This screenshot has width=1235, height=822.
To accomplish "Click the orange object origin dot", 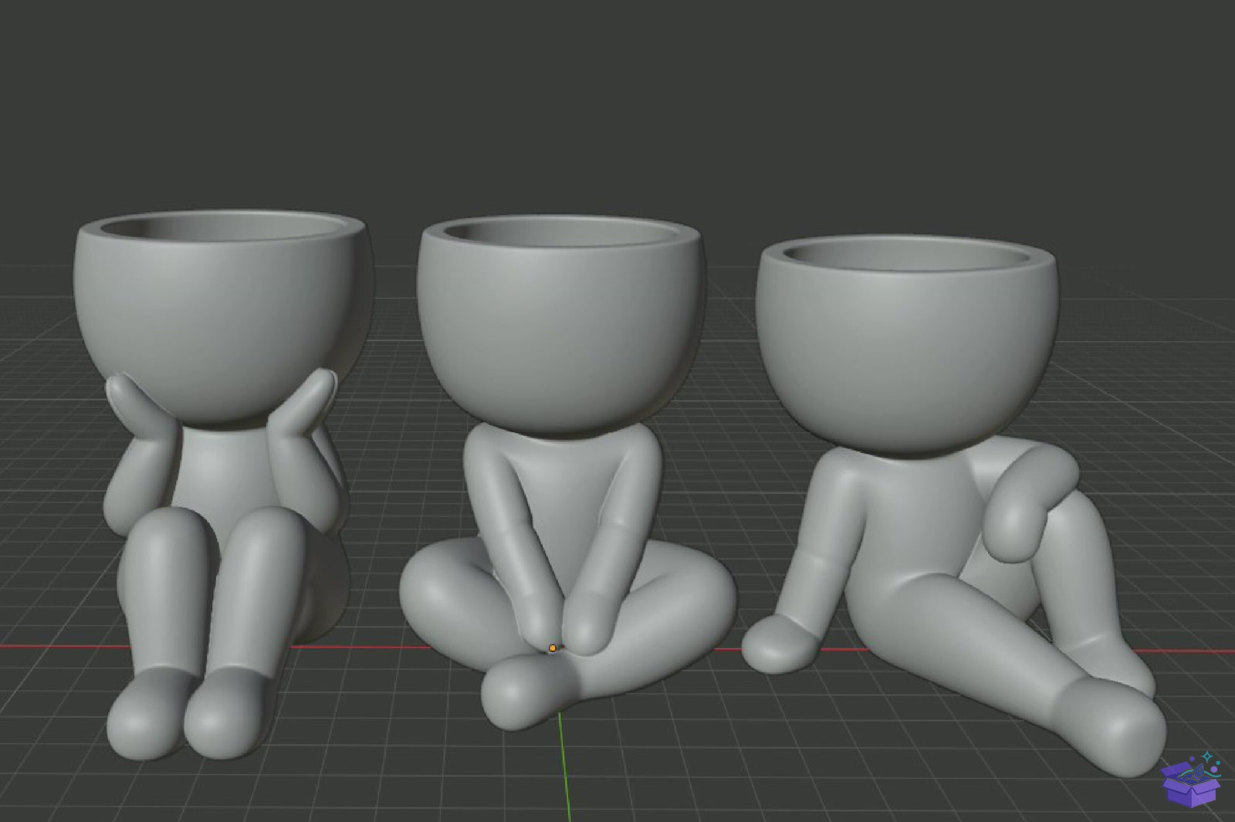I will coord(553,648).
